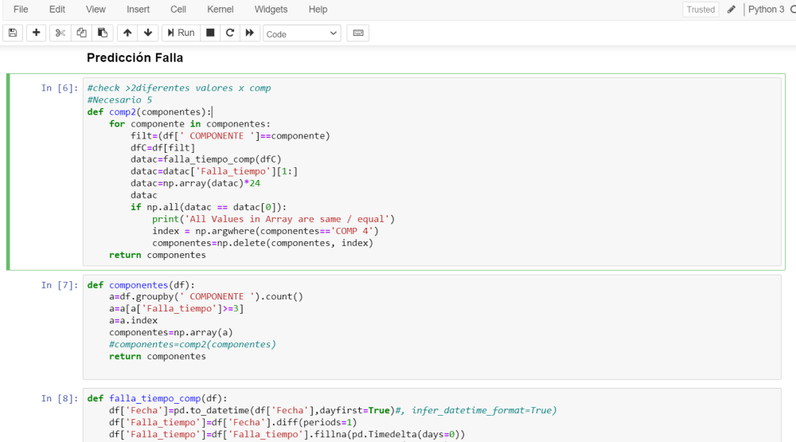Click the '#Necesario 5' comment line
796x442 pixels.
120,100
